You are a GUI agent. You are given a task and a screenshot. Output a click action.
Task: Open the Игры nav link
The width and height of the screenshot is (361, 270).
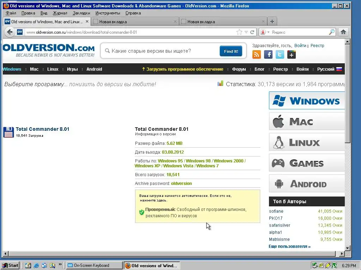click(72, 69)
